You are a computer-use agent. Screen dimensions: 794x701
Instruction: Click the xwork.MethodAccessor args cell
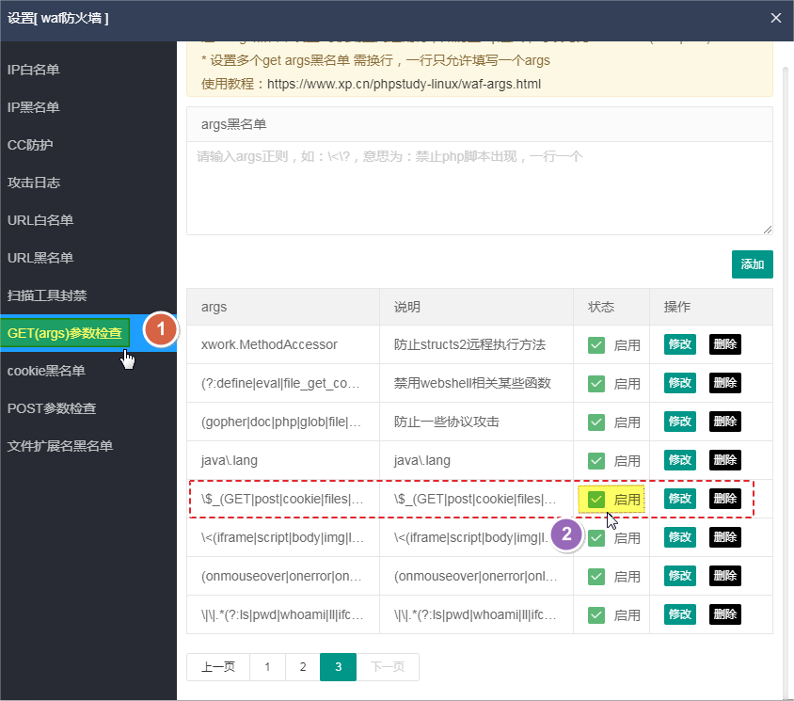click(x=283, y=344)
